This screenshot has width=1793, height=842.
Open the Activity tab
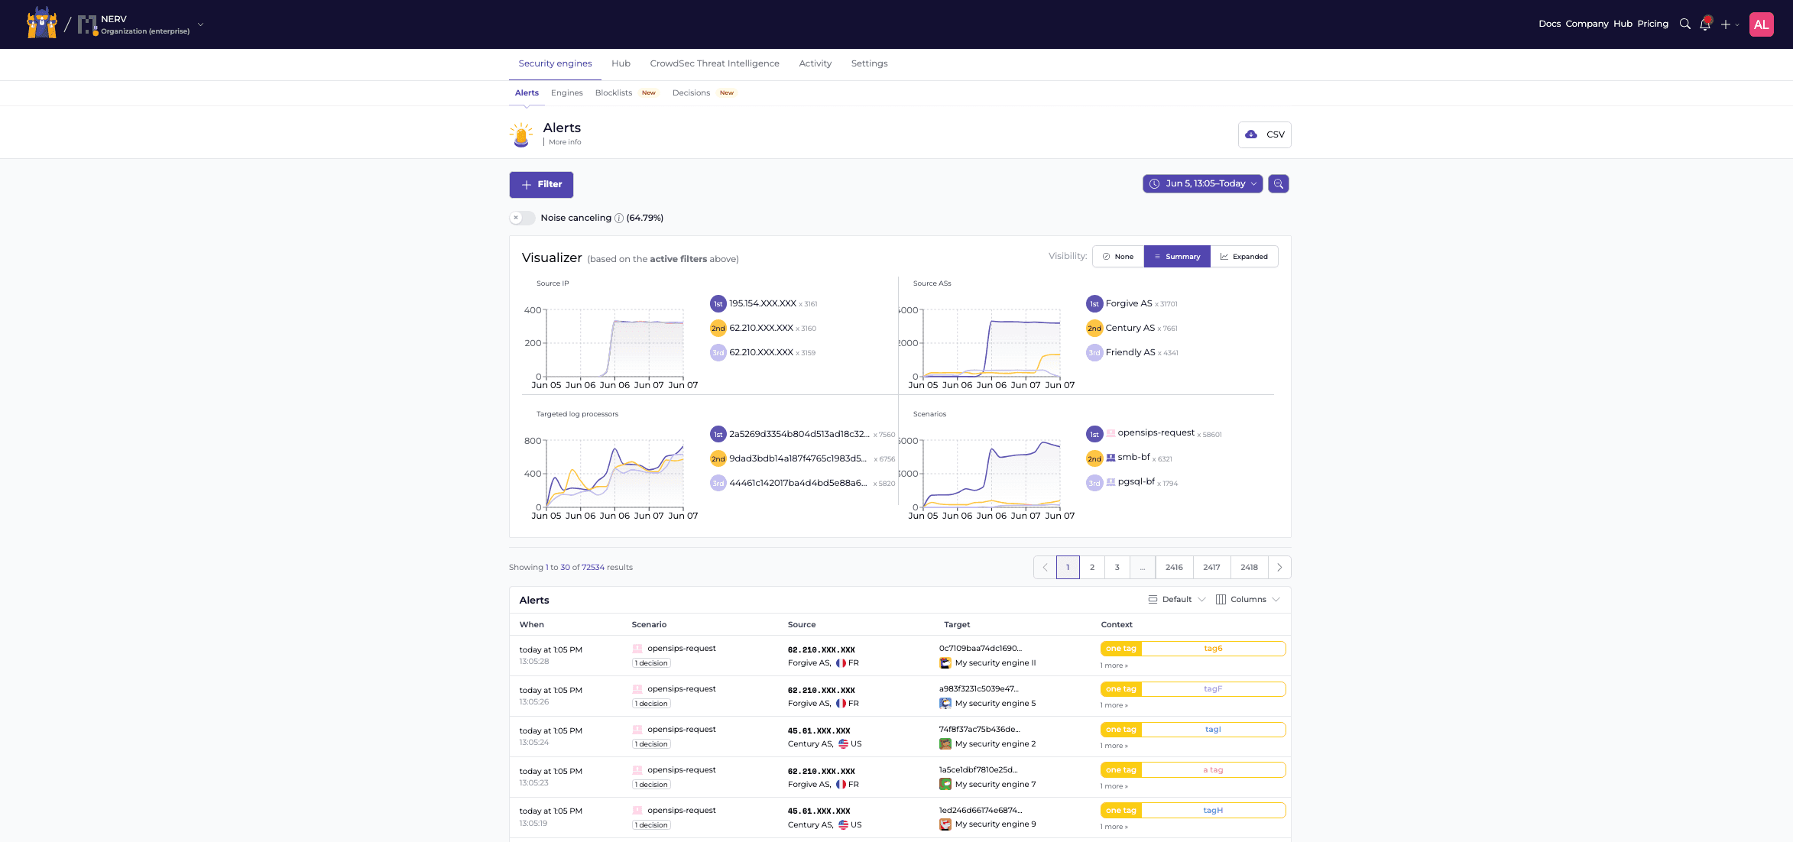(x=815, y=64)
